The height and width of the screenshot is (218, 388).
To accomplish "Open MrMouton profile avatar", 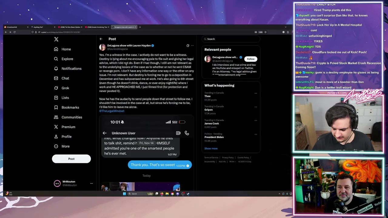I will click(x=57, y=183).
